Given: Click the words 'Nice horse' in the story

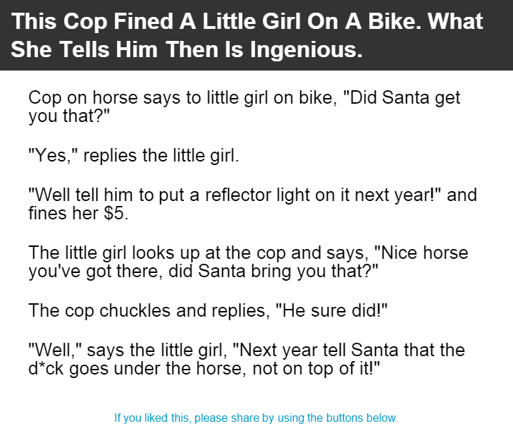Looking at the screenshot, I should 421,253.
